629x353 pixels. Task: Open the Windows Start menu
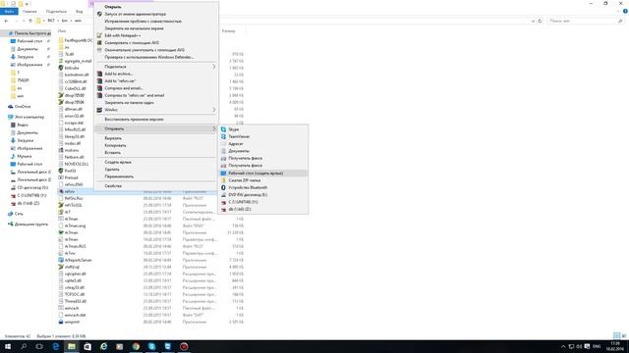[8, 346]
